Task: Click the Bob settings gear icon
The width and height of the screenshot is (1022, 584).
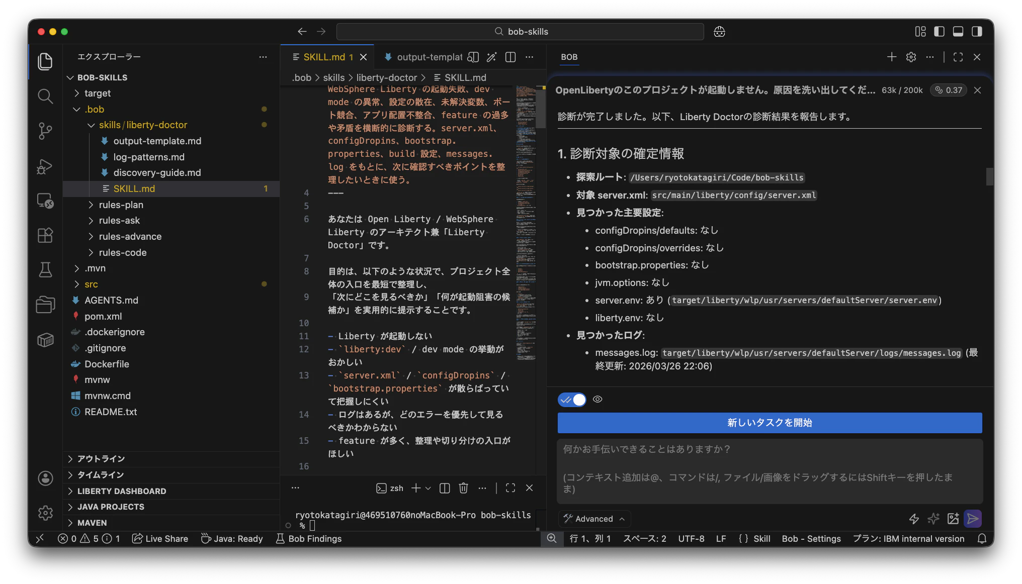Action: (911, 57)
